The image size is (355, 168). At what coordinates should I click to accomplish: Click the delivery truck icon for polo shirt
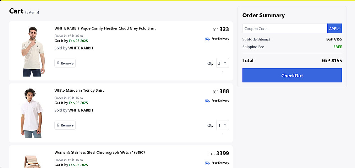point(207,39)
